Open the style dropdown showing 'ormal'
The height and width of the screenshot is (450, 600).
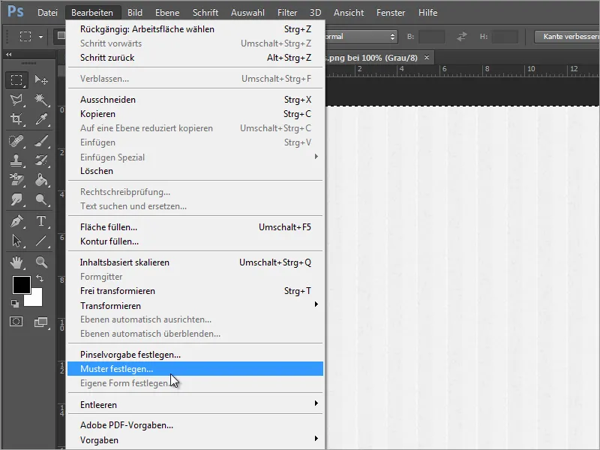pyautogui.click(x=361, y=37)
